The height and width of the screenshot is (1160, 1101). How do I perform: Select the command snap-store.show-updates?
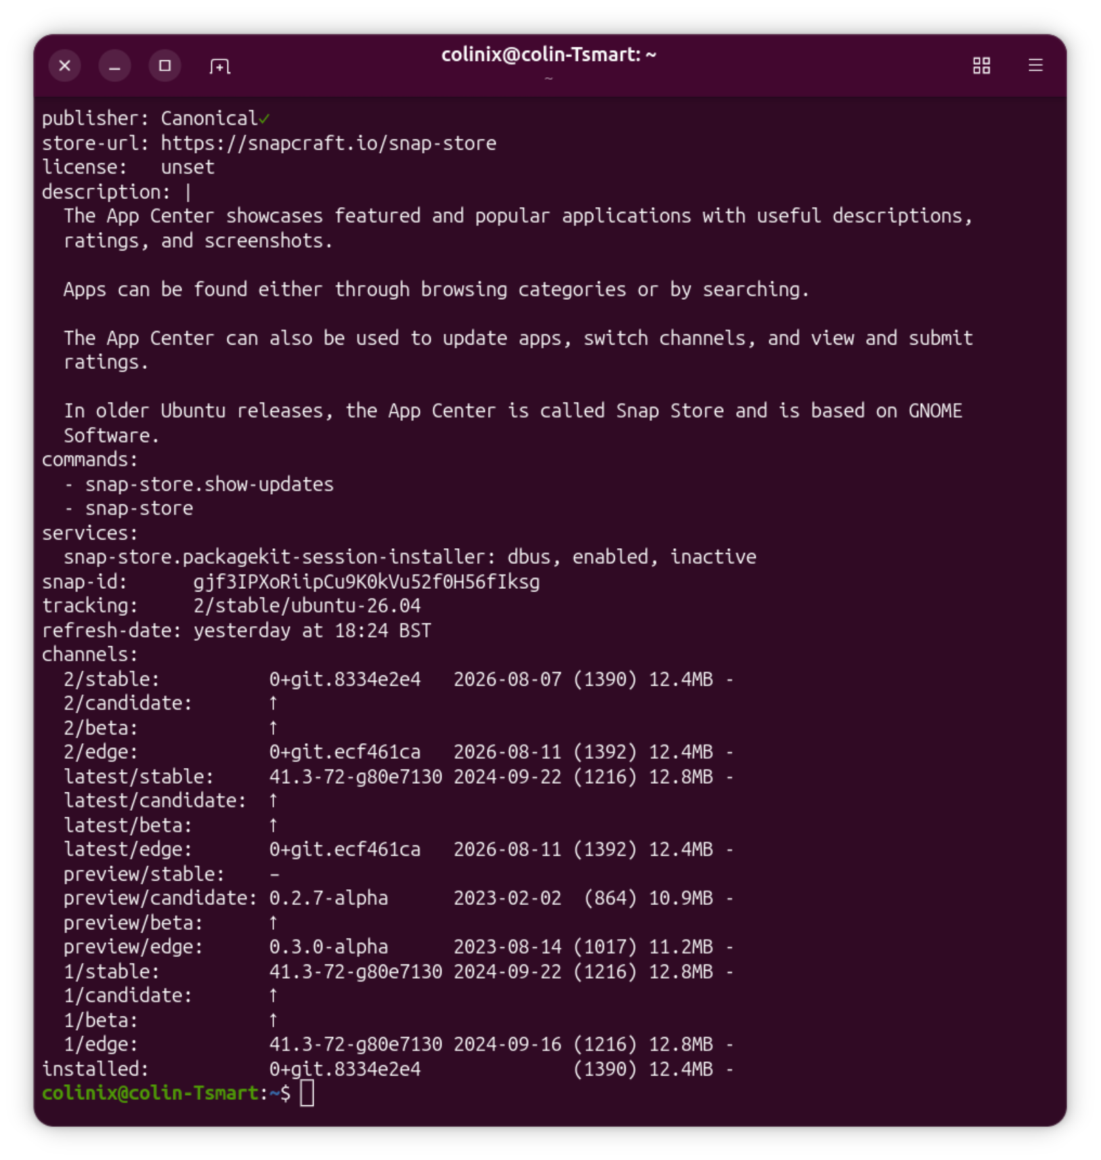point(209,484)
